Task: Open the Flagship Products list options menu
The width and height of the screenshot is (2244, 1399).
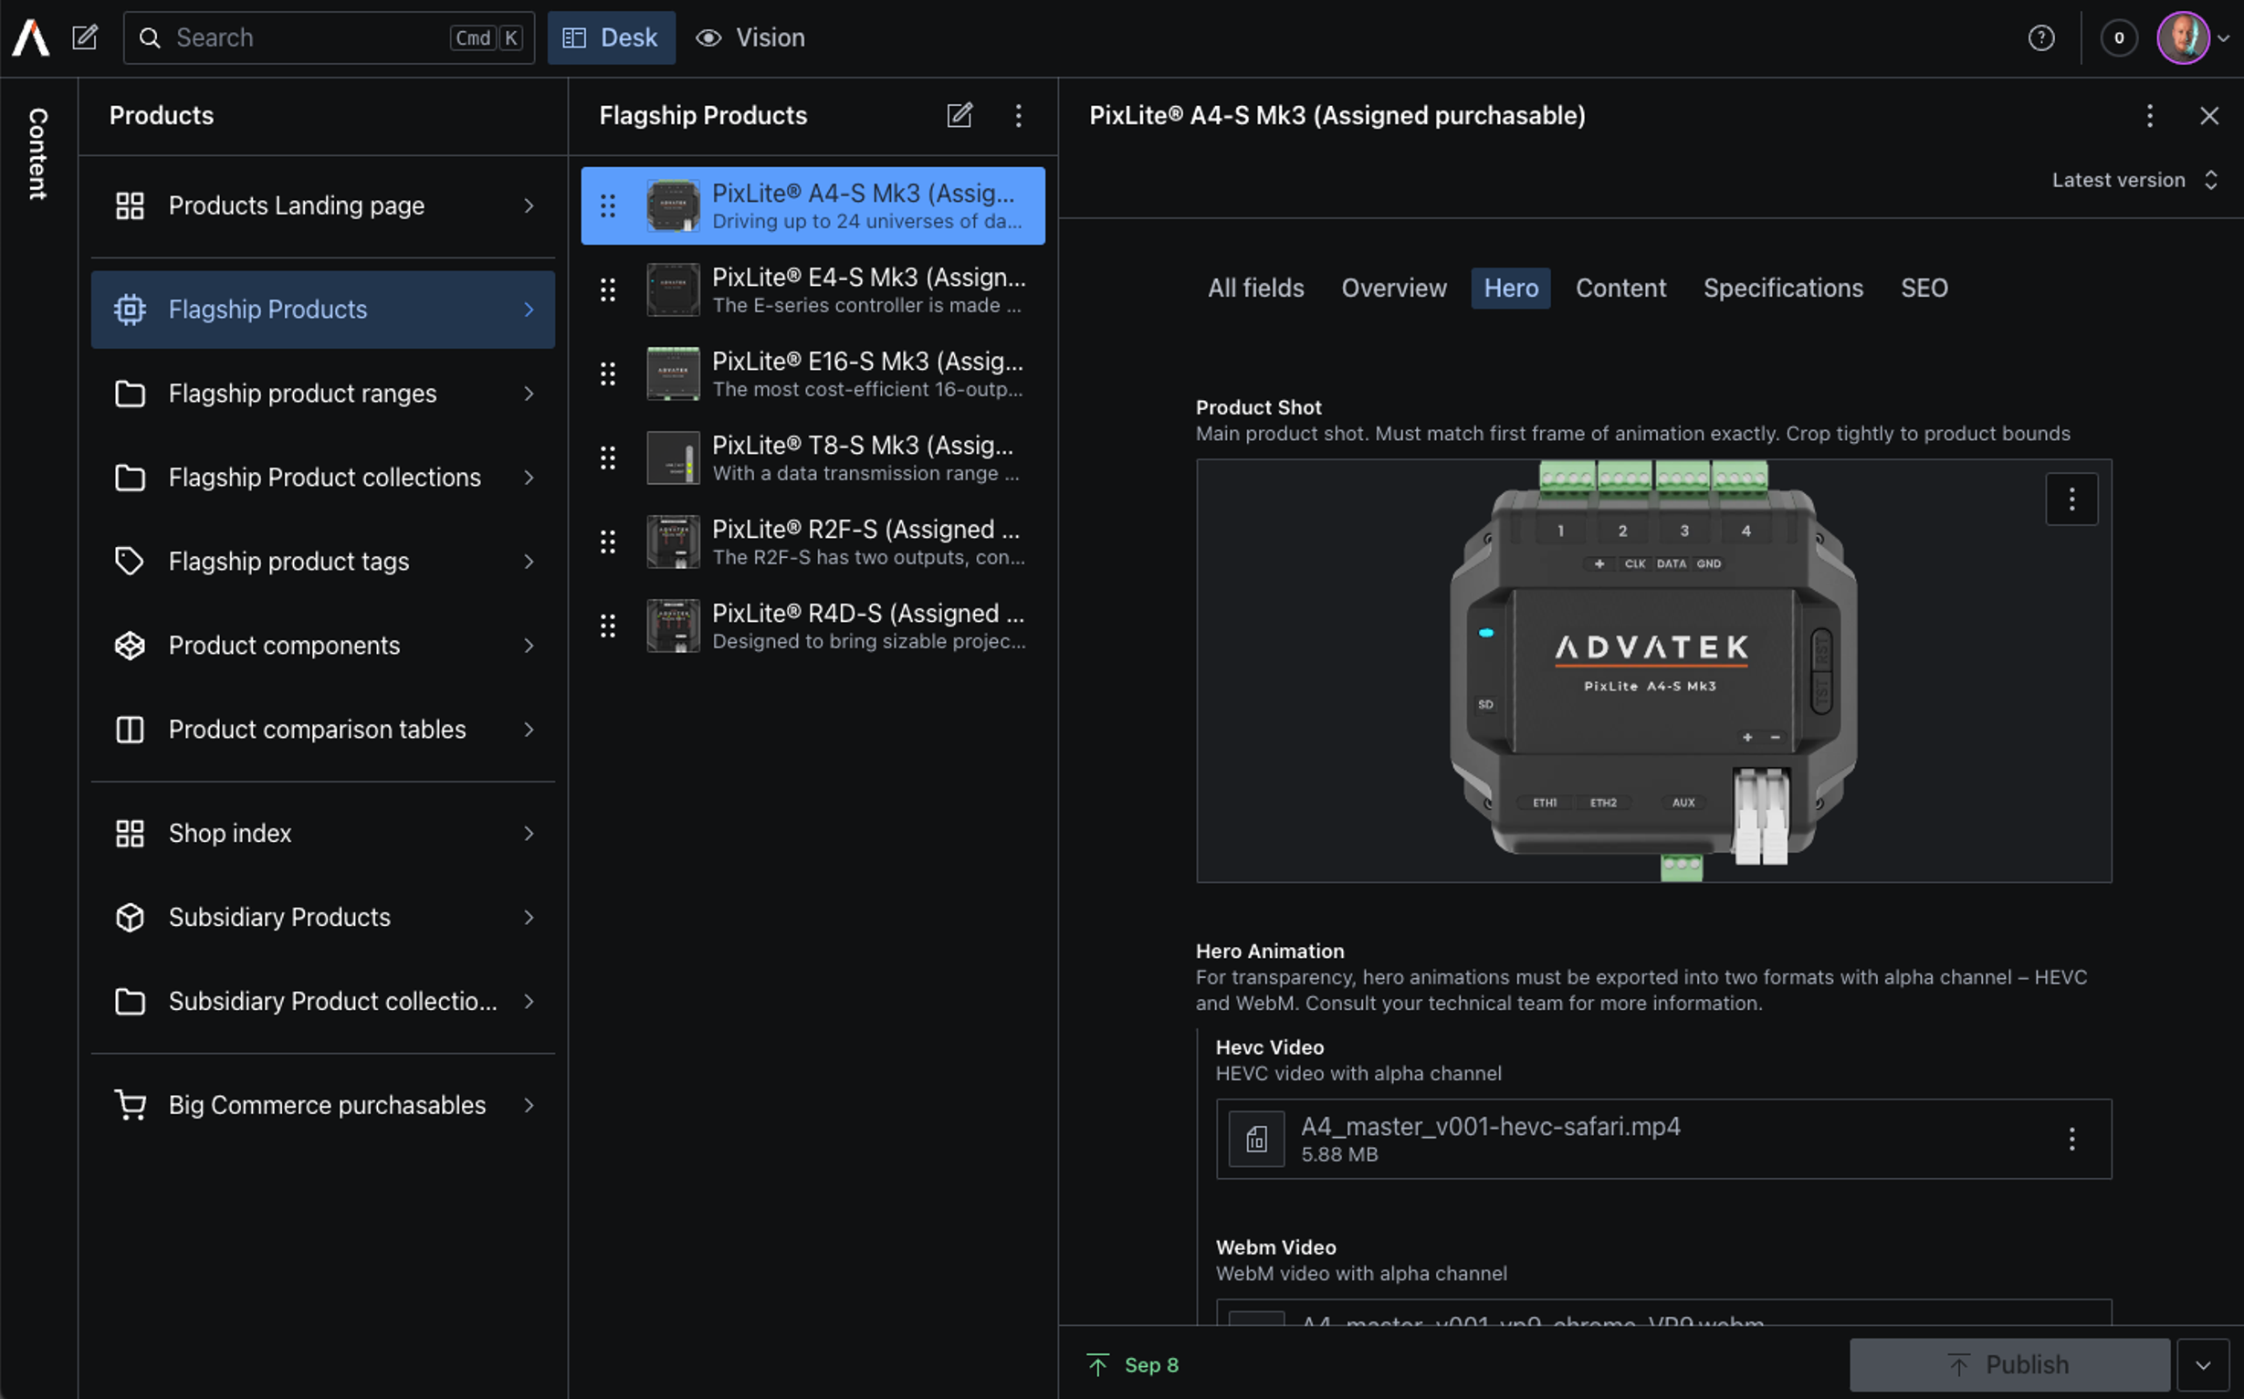Action: coord(1019,116)
